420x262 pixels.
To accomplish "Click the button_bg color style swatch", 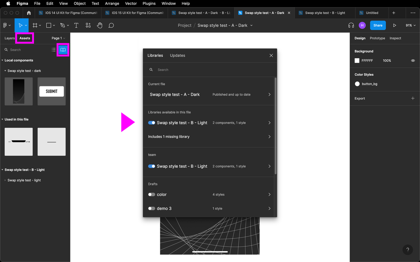I will [357, 84].
